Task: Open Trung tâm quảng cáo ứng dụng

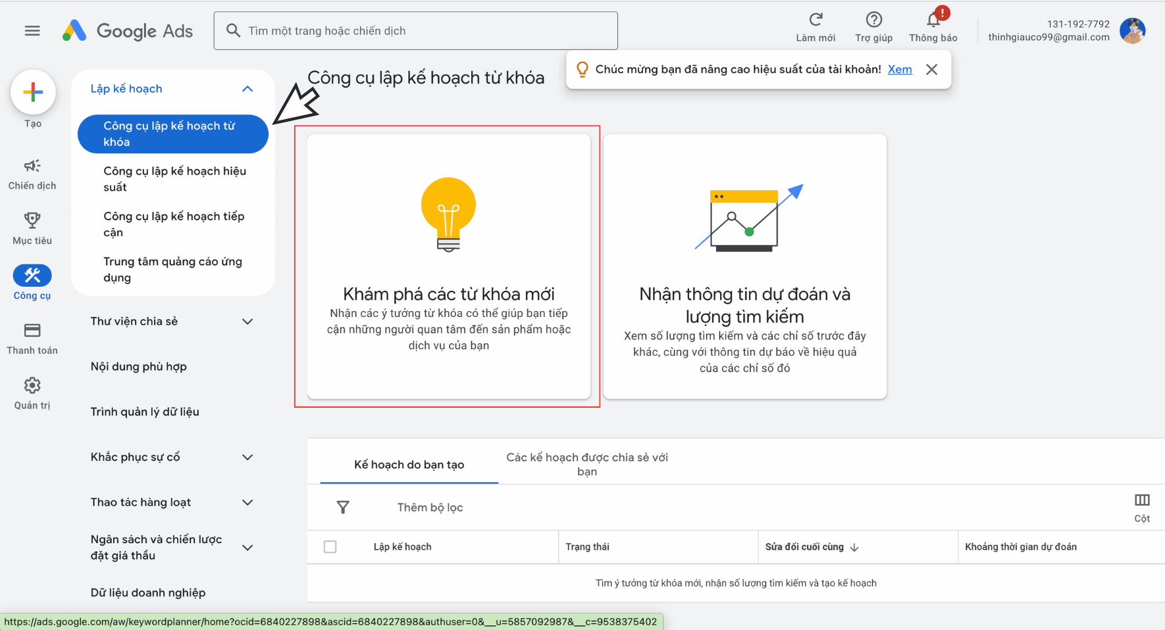Action: pos(173,270)
